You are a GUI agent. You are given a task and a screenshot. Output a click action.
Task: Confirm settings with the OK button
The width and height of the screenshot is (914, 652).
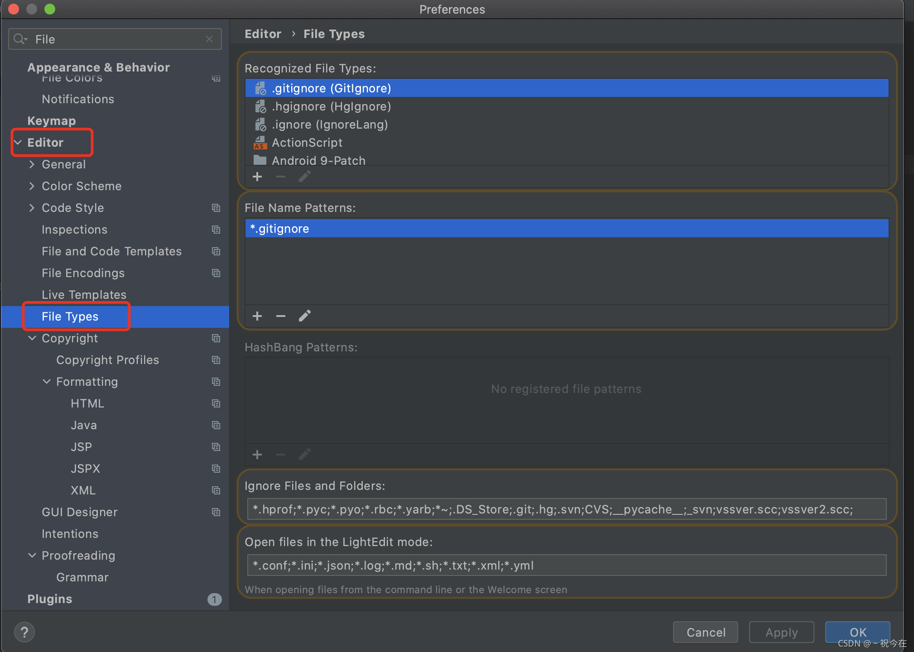coord(857,632)
